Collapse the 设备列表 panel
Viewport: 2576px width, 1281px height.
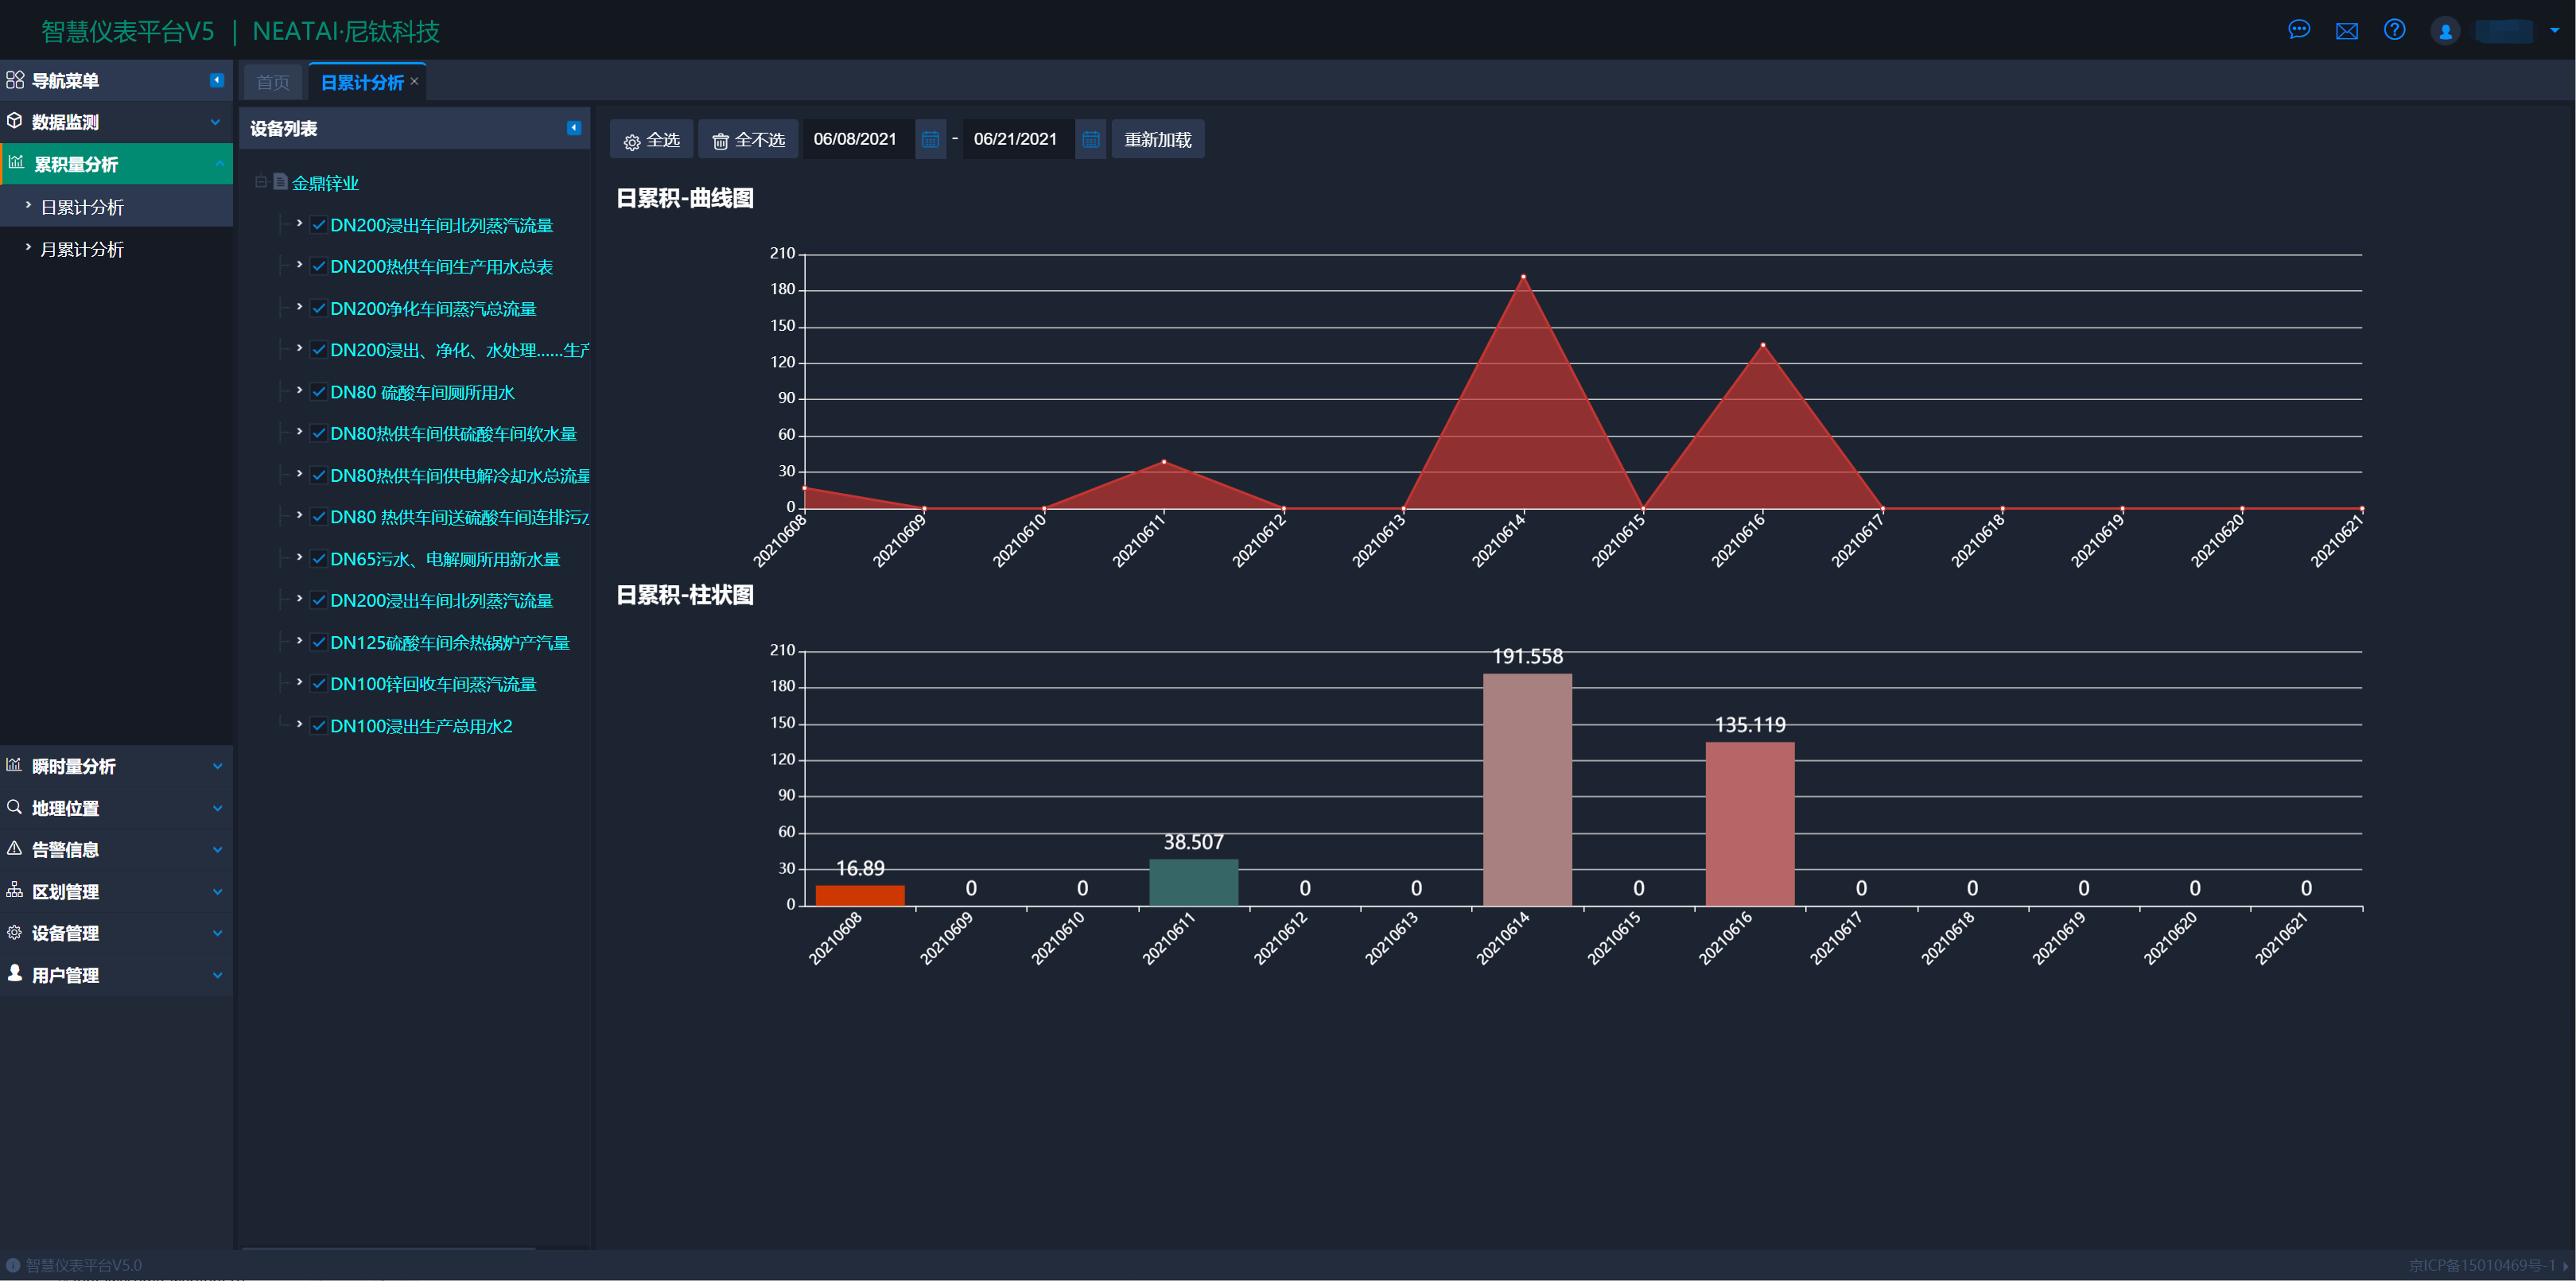(574, 128)
